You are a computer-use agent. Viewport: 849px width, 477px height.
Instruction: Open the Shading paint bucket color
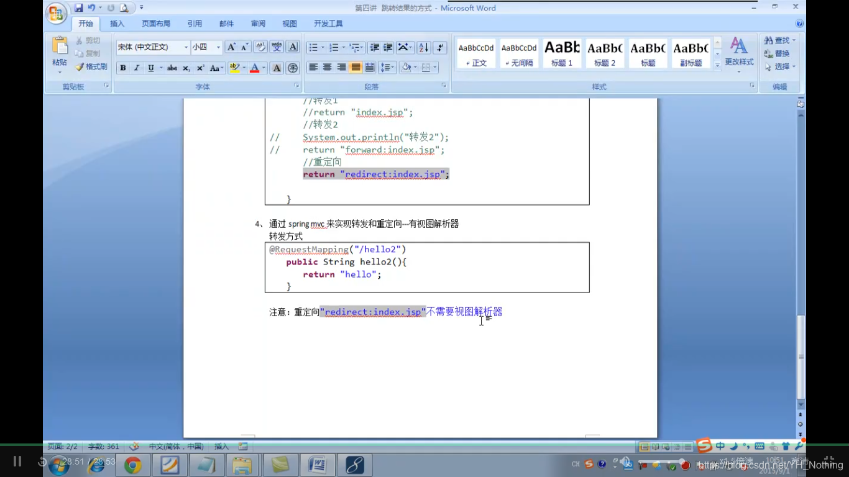click(x=406, y=68)
